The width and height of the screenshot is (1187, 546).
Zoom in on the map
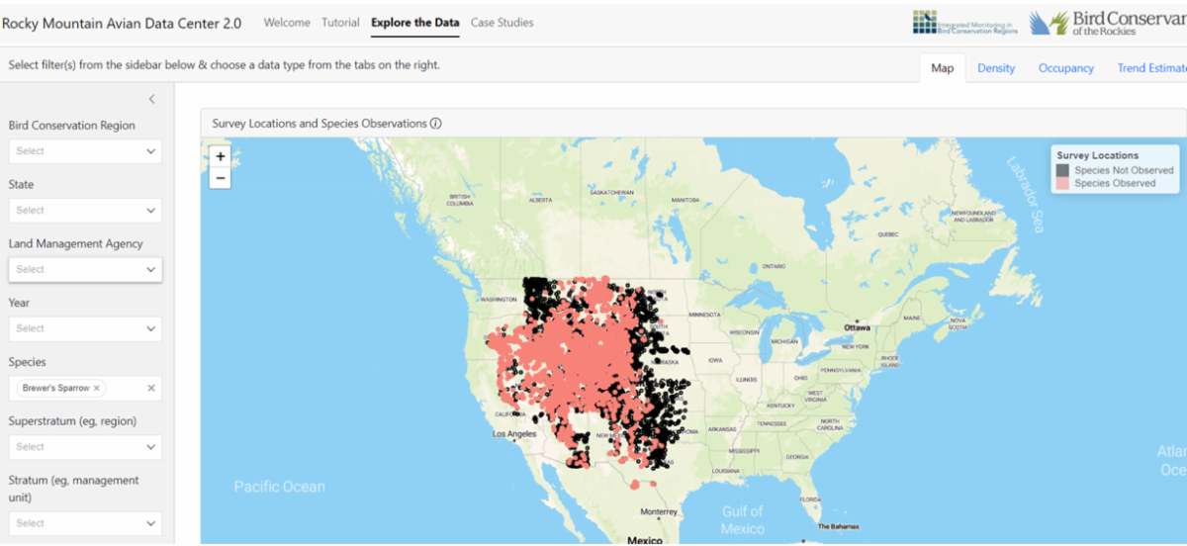[220, 156]
